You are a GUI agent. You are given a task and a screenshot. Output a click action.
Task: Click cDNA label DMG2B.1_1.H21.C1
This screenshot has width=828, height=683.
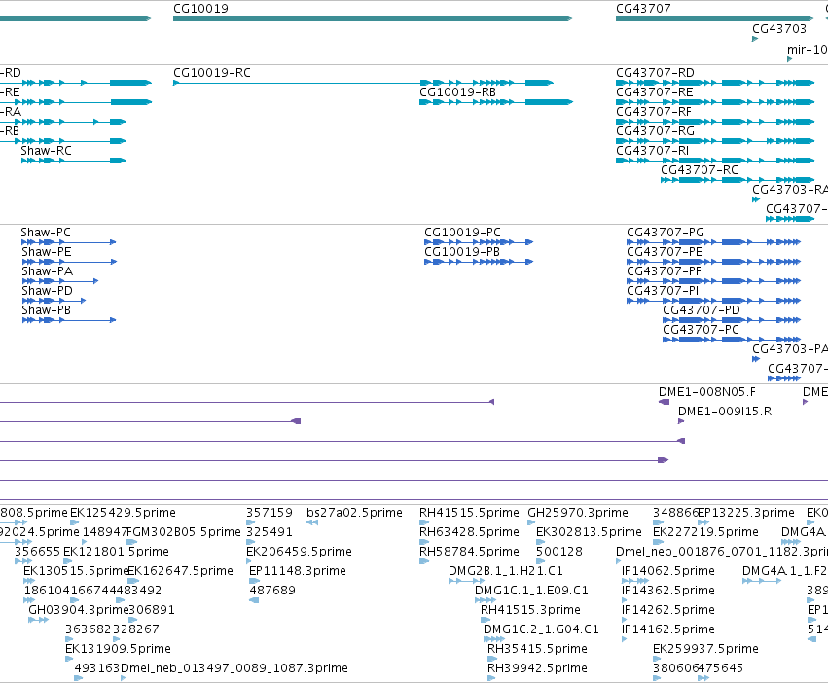[505, 571]
